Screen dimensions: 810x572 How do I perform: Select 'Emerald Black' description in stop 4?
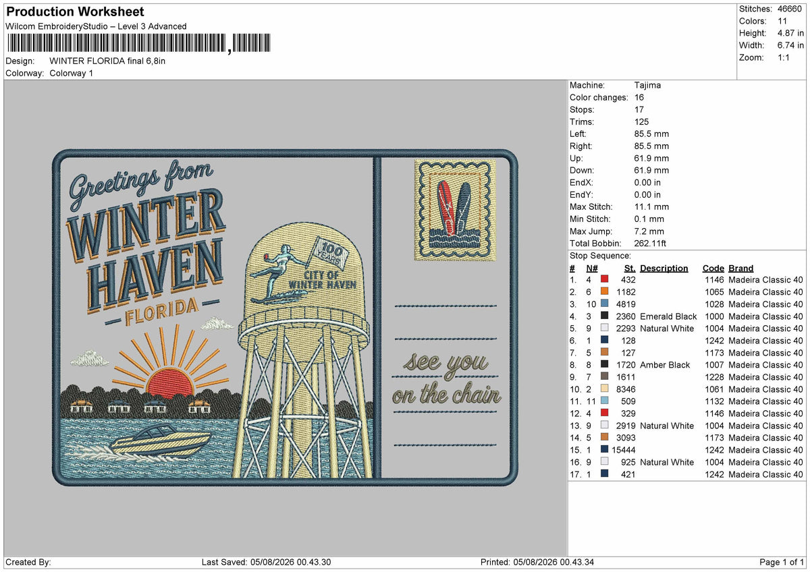coord(668,316)
